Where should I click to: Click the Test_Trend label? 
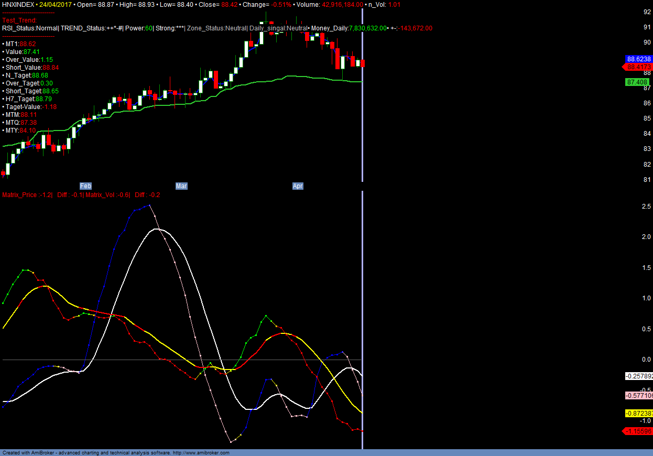19,20
